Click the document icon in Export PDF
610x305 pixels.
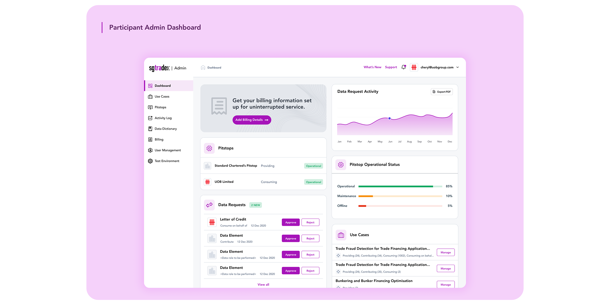tap(434, 92)
